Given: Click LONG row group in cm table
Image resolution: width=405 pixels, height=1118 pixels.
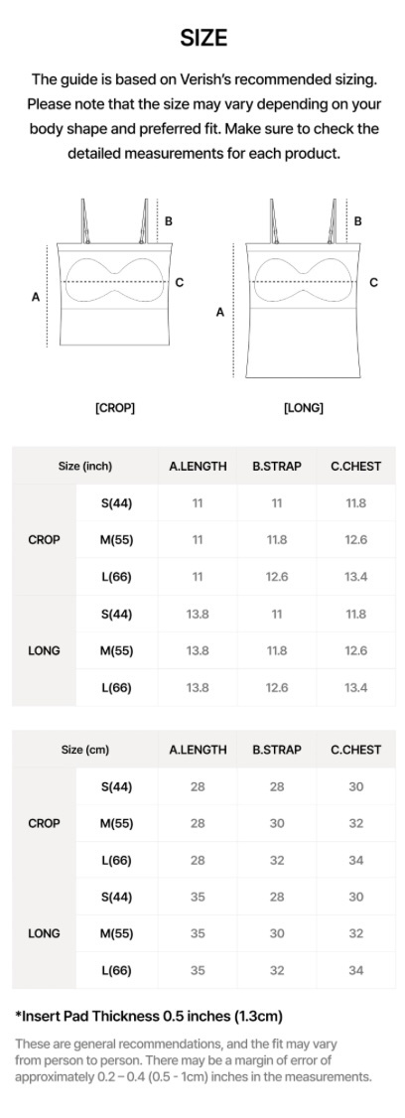Looking at the screenshot, I should click(45, 933).
